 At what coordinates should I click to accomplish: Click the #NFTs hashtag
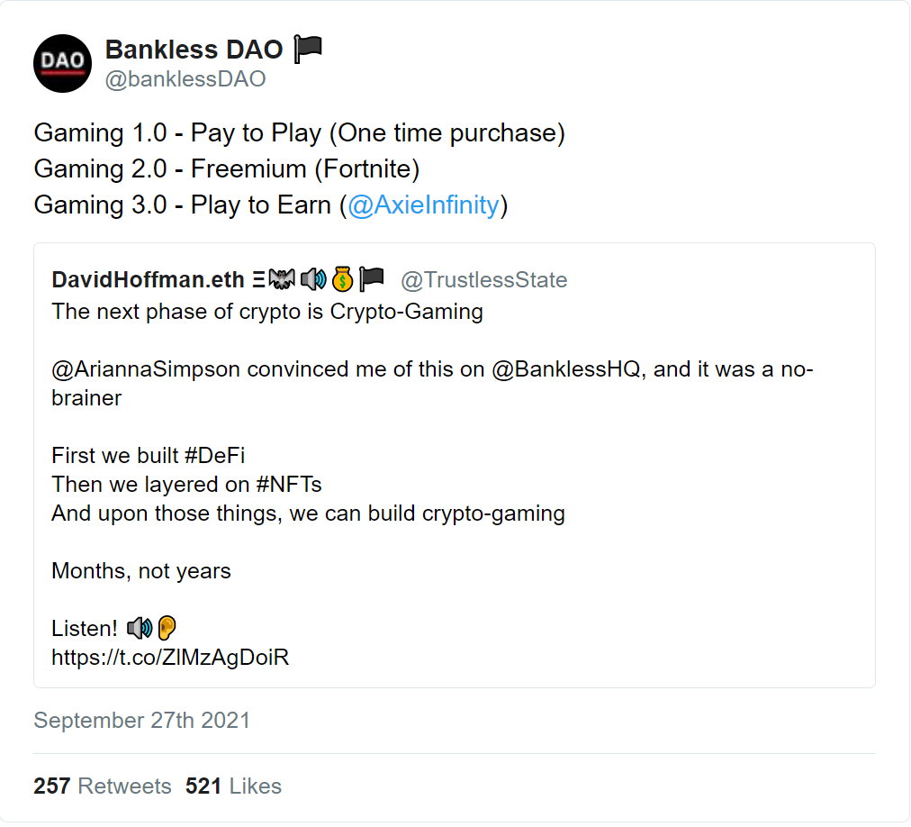click(x=289, y=485)
